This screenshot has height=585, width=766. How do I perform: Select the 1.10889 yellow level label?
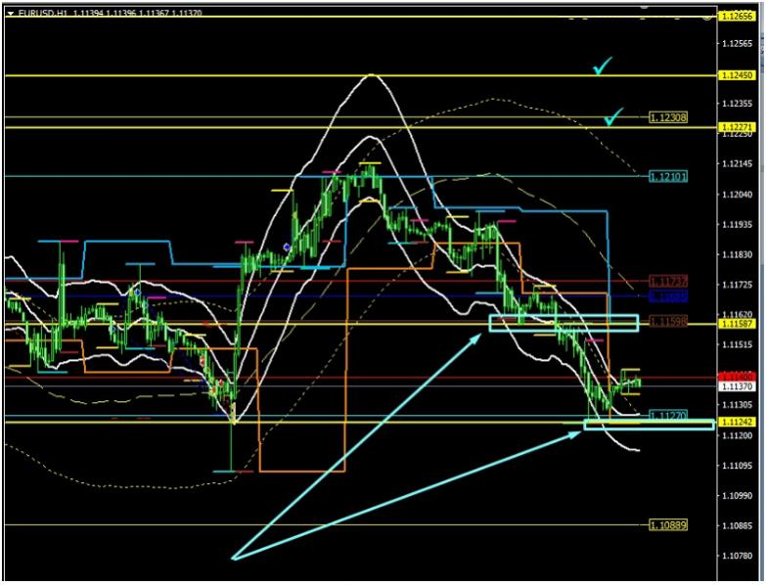pos(668,525)
